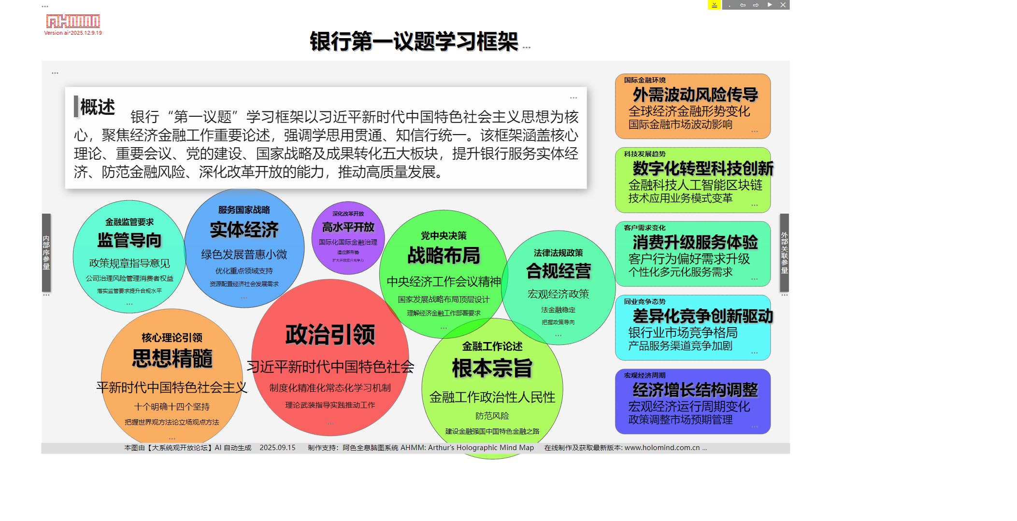
Task: Click the forward arrow in the toolbar
Action: pyautogui.click(x=756, y=5)
